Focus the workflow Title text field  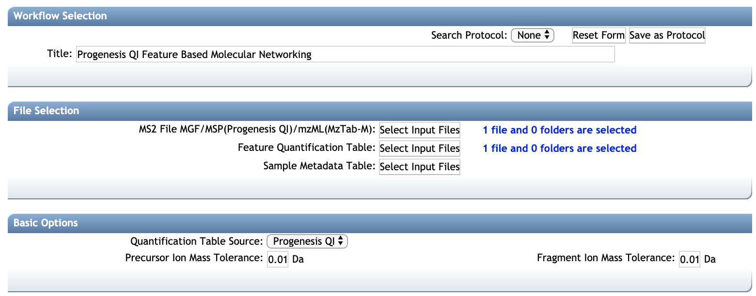tap(346, 54)
